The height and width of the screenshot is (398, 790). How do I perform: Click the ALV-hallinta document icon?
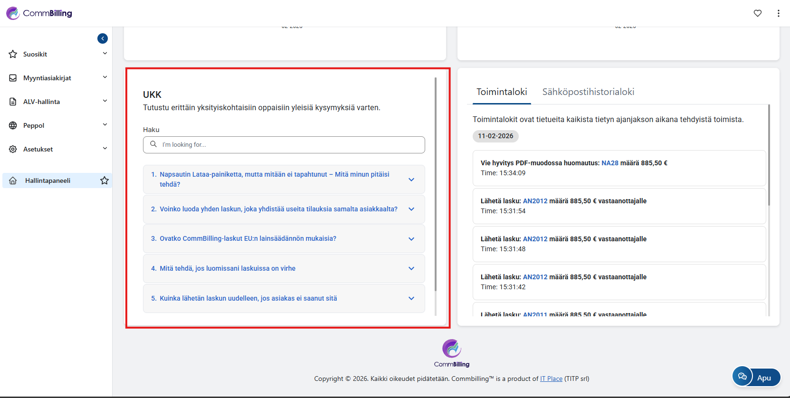(13, 102)
